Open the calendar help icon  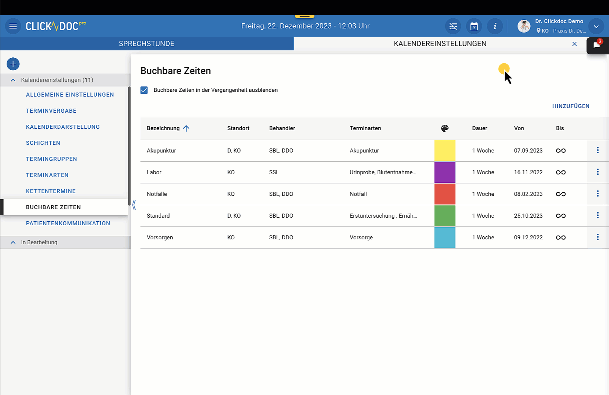[474, 26]
